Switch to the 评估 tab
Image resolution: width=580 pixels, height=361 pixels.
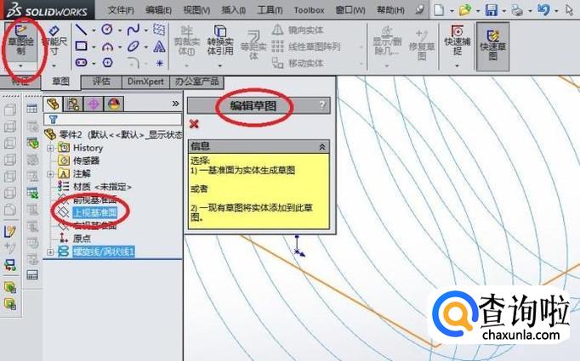point(101,82)
